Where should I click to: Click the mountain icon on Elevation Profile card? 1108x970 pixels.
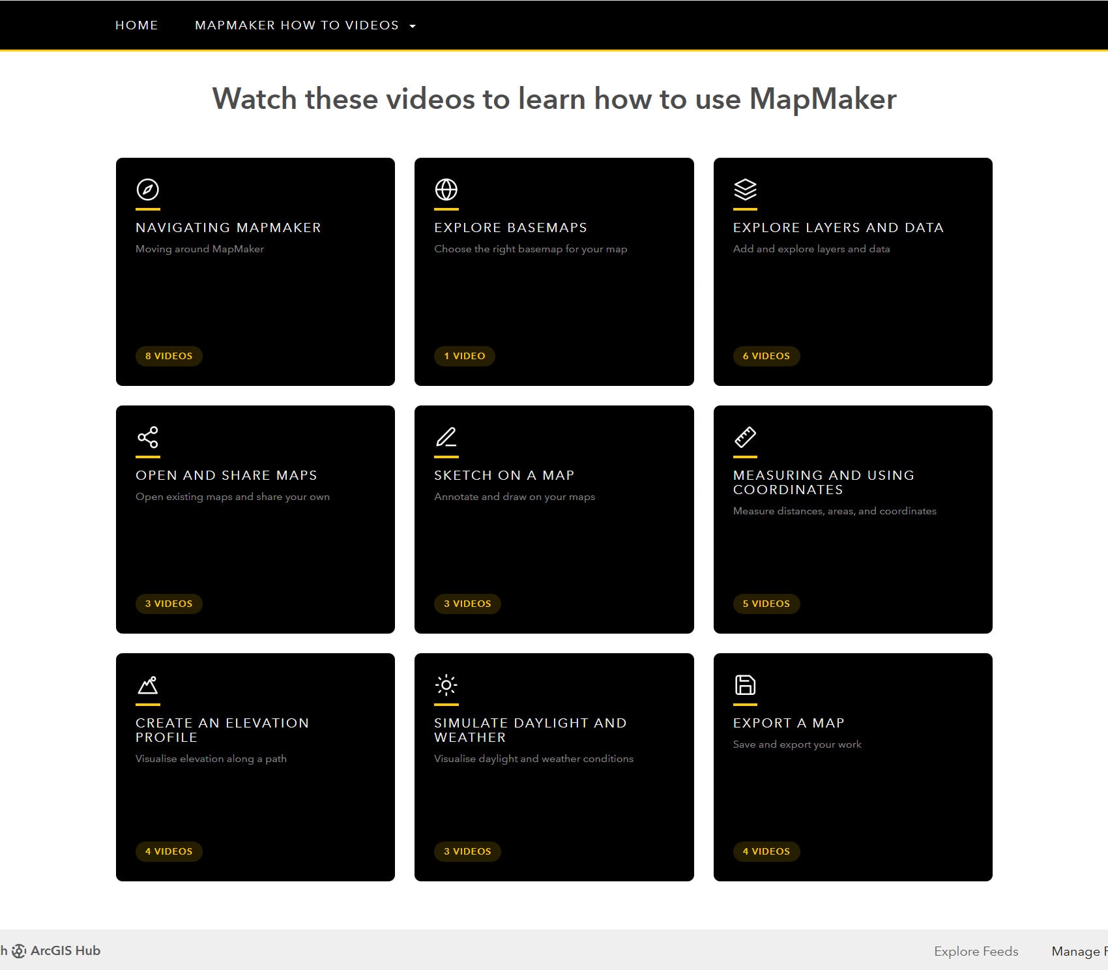coord(148,685)
